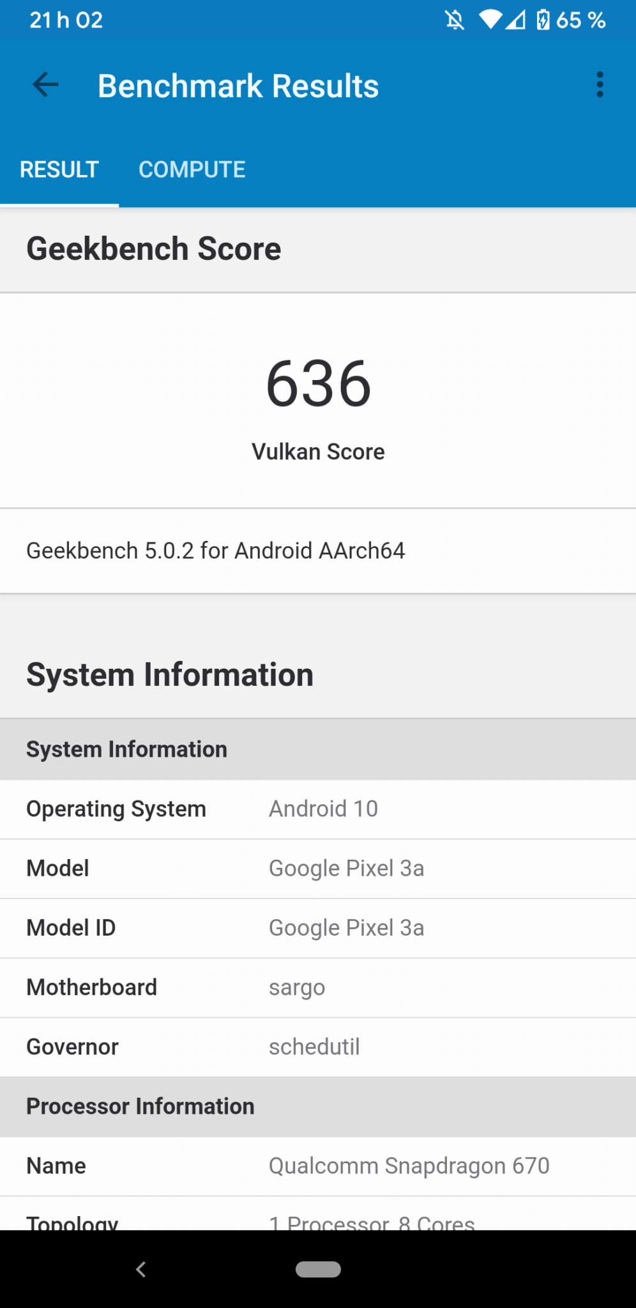Tap the 21 h 02 status clock
Screen dimensions: 636x1308
point(66,20)
